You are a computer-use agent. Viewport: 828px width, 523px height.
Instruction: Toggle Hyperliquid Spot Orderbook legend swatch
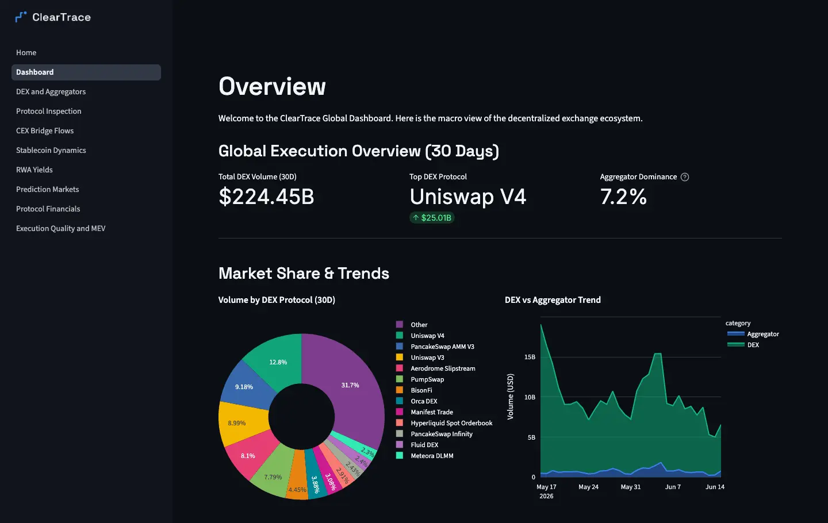click(400, 423)
